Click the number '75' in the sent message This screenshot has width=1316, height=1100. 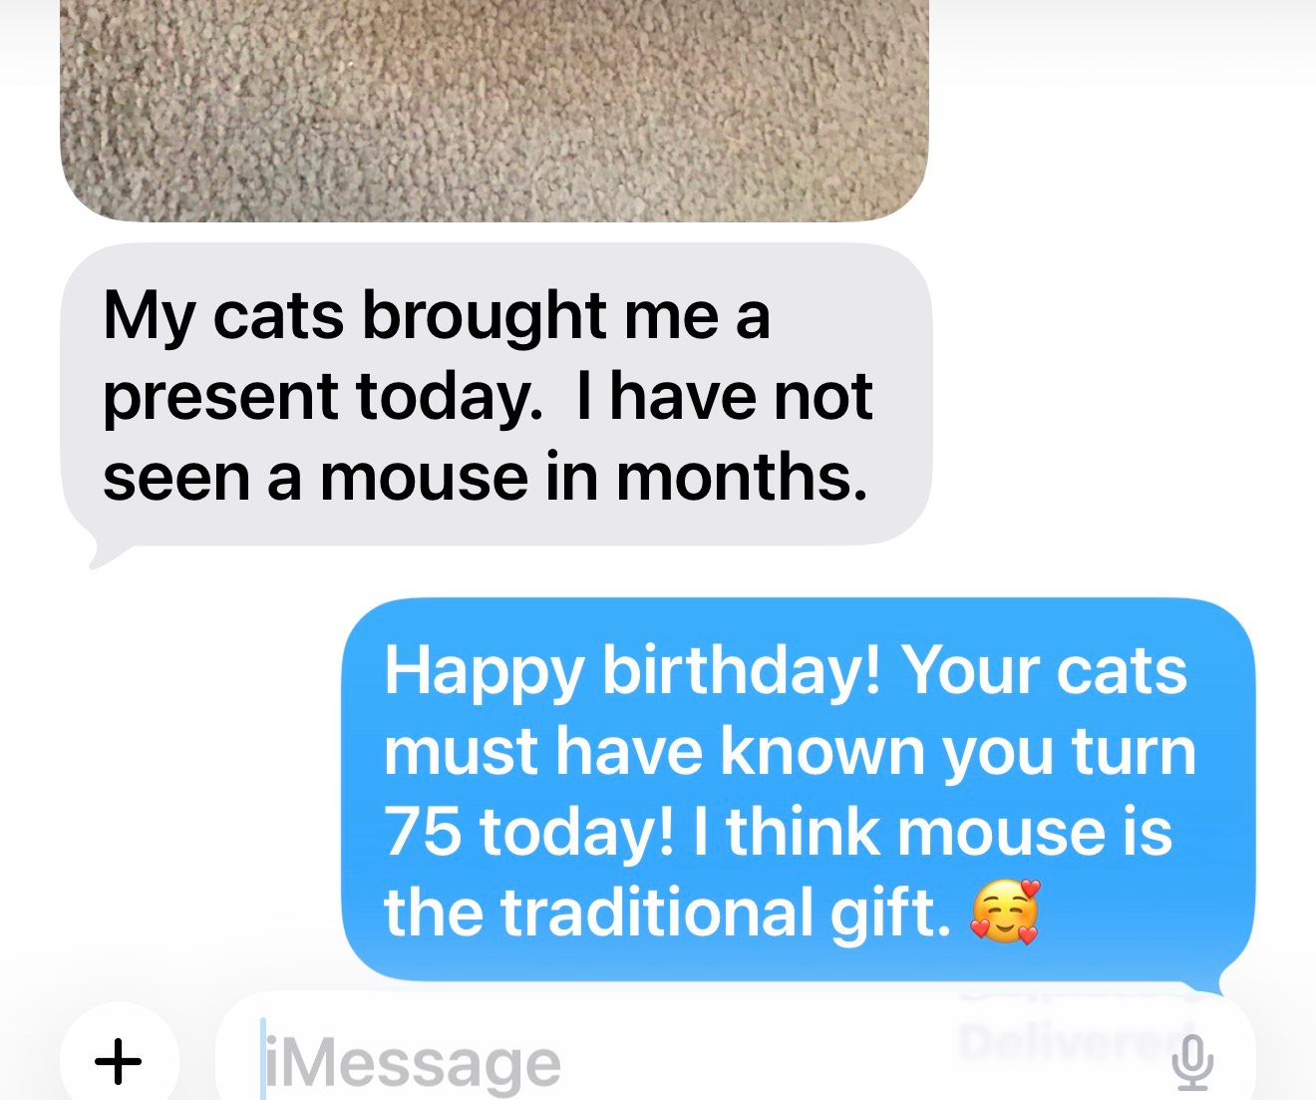[422, 832]
